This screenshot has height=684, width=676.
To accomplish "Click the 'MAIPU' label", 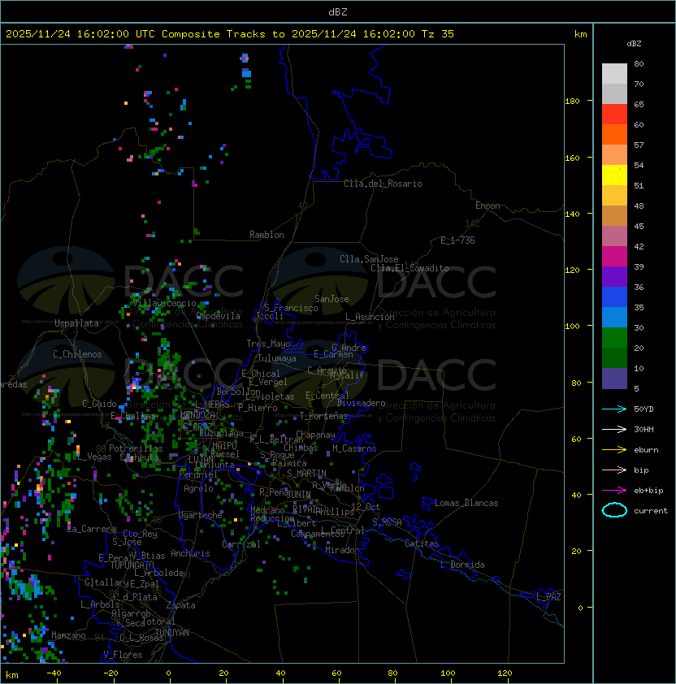I will [224, 446].
